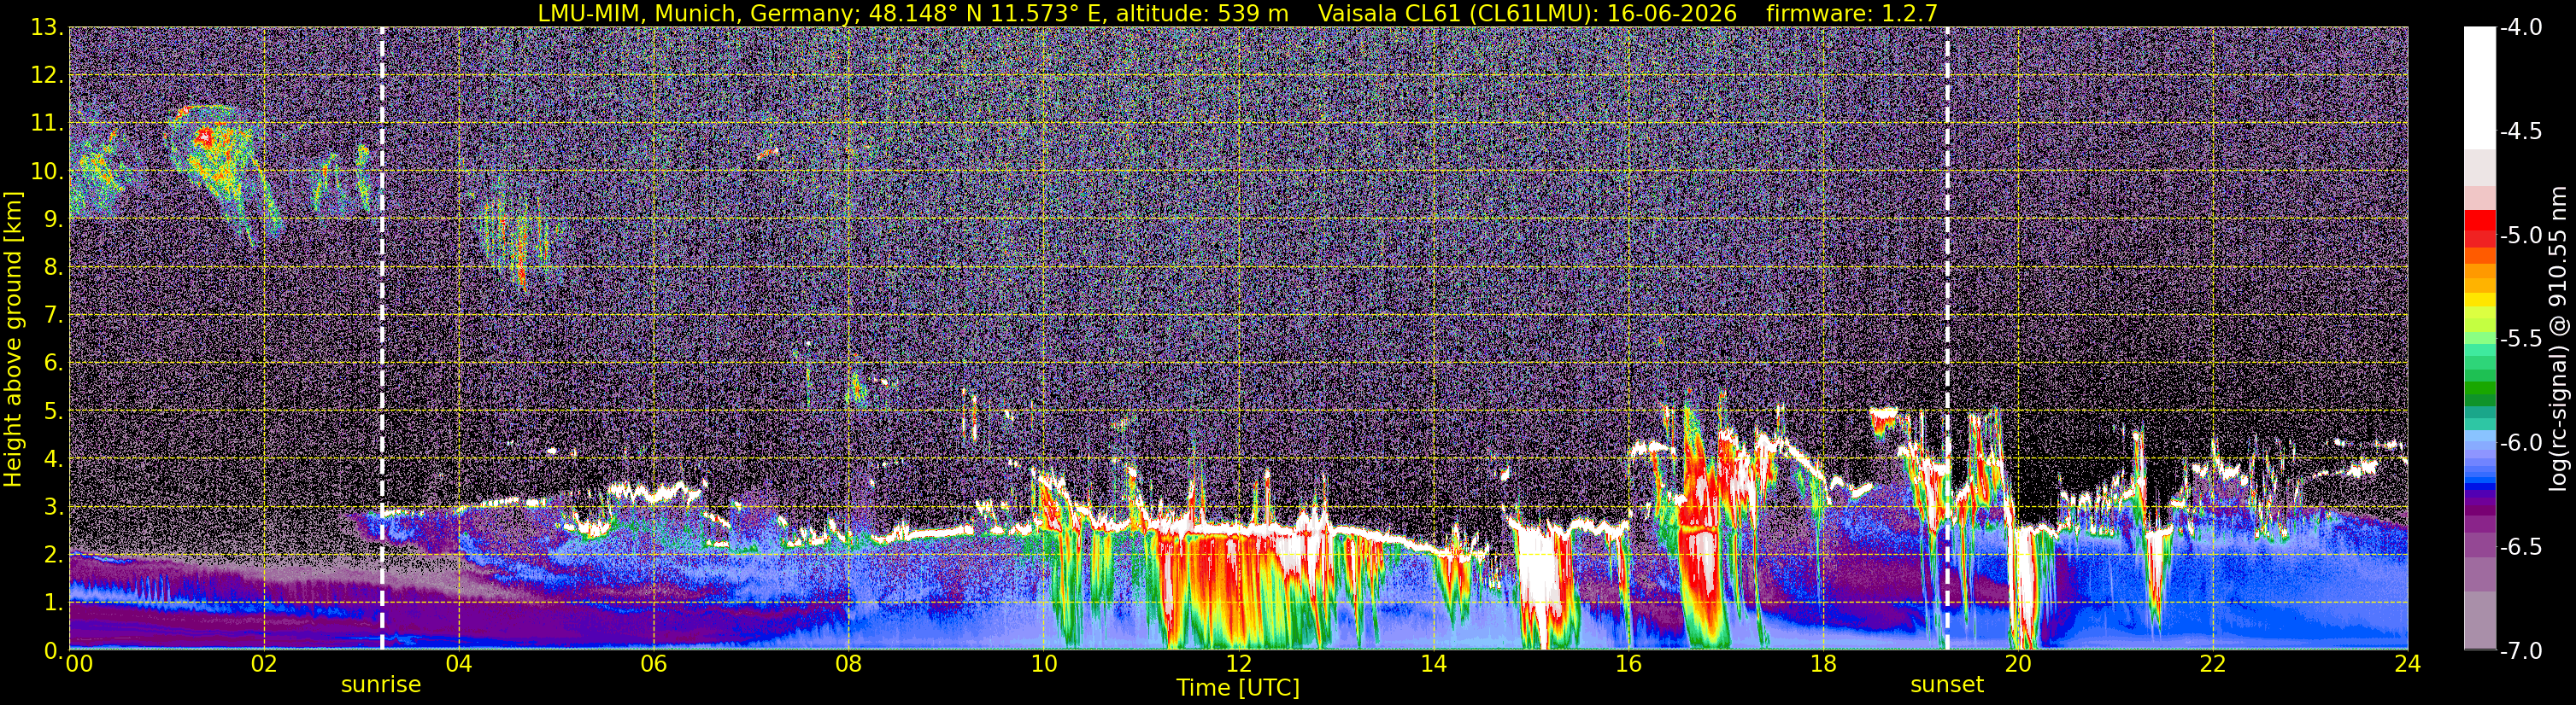This screenshot has width=2576, height=705.
Task: Click the Time [UTC] axis title
Action: [1238, 688]
